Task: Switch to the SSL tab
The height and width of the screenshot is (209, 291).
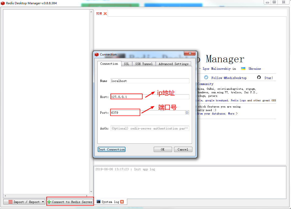Action: [x=126, y=64]
